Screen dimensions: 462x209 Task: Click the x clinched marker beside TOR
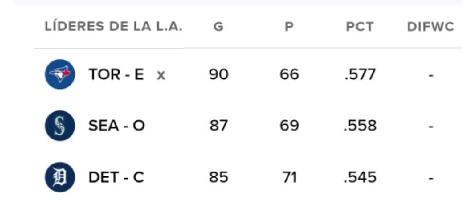[161, 76]
